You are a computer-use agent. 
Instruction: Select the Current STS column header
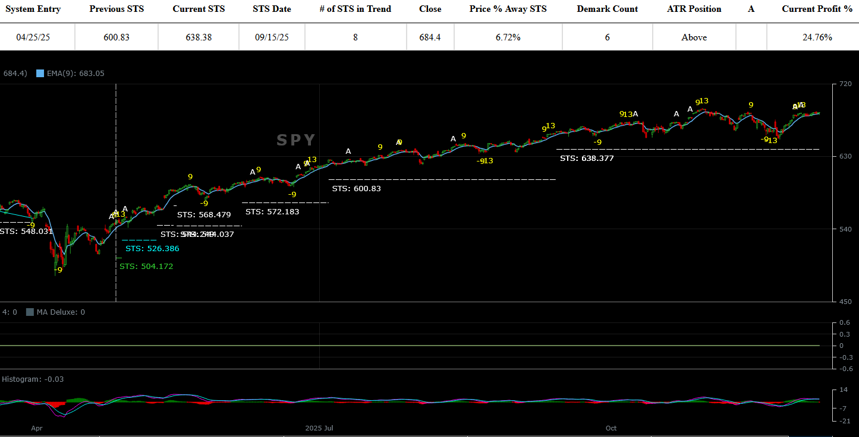198,9
